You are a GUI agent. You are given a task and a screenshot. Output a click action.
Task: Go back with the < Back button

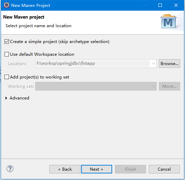[65, 169]
